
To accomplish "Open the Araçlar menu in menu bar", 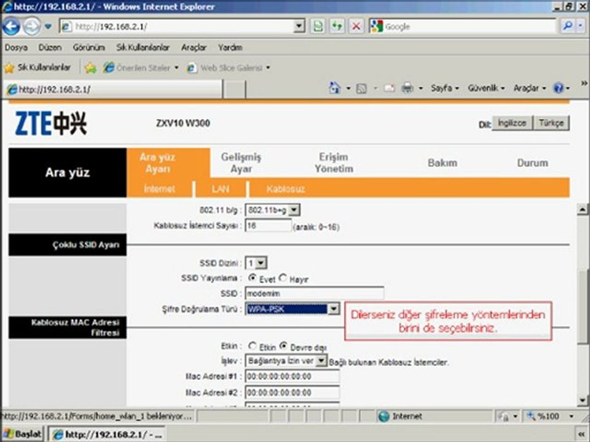I will pos(194,47).
